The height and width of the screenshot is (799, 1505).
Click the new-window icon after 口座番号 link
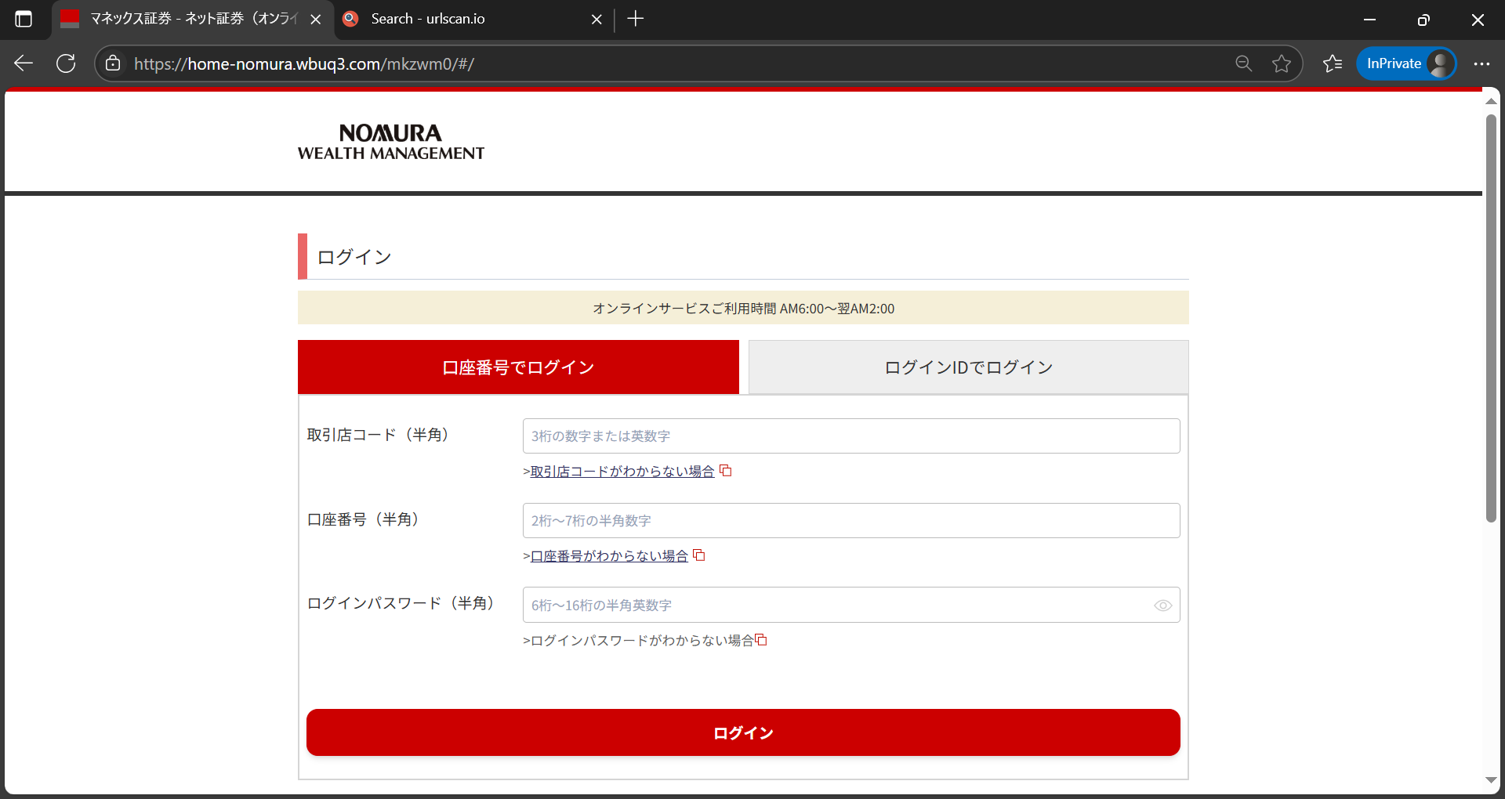point(699,555)
